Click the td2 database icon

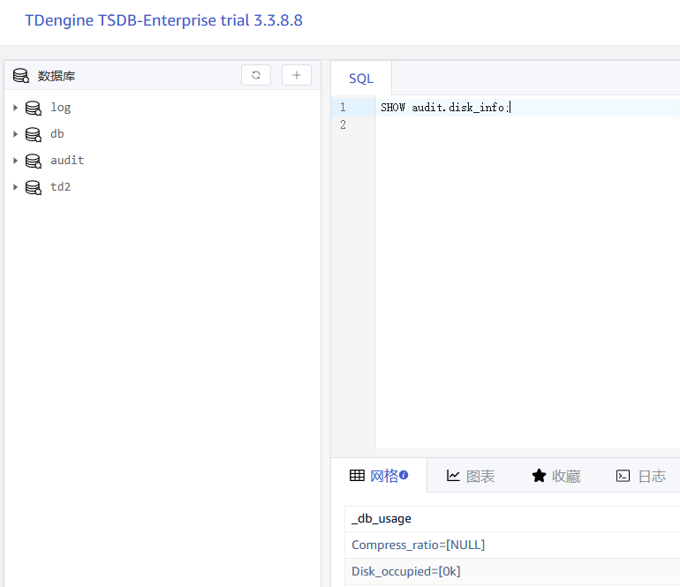tap(34, 187)
